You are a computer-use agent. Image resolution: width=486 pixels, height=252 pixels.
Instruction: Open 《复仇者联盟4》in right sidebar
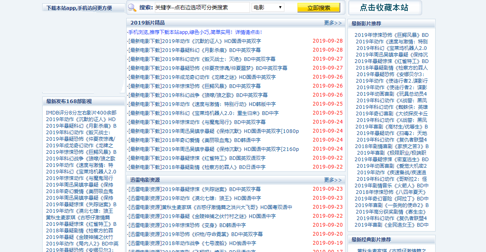391,140
